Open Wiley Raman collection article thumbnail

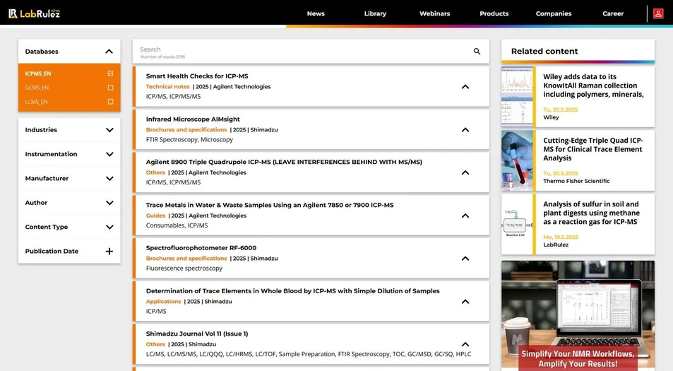(517, 97)
